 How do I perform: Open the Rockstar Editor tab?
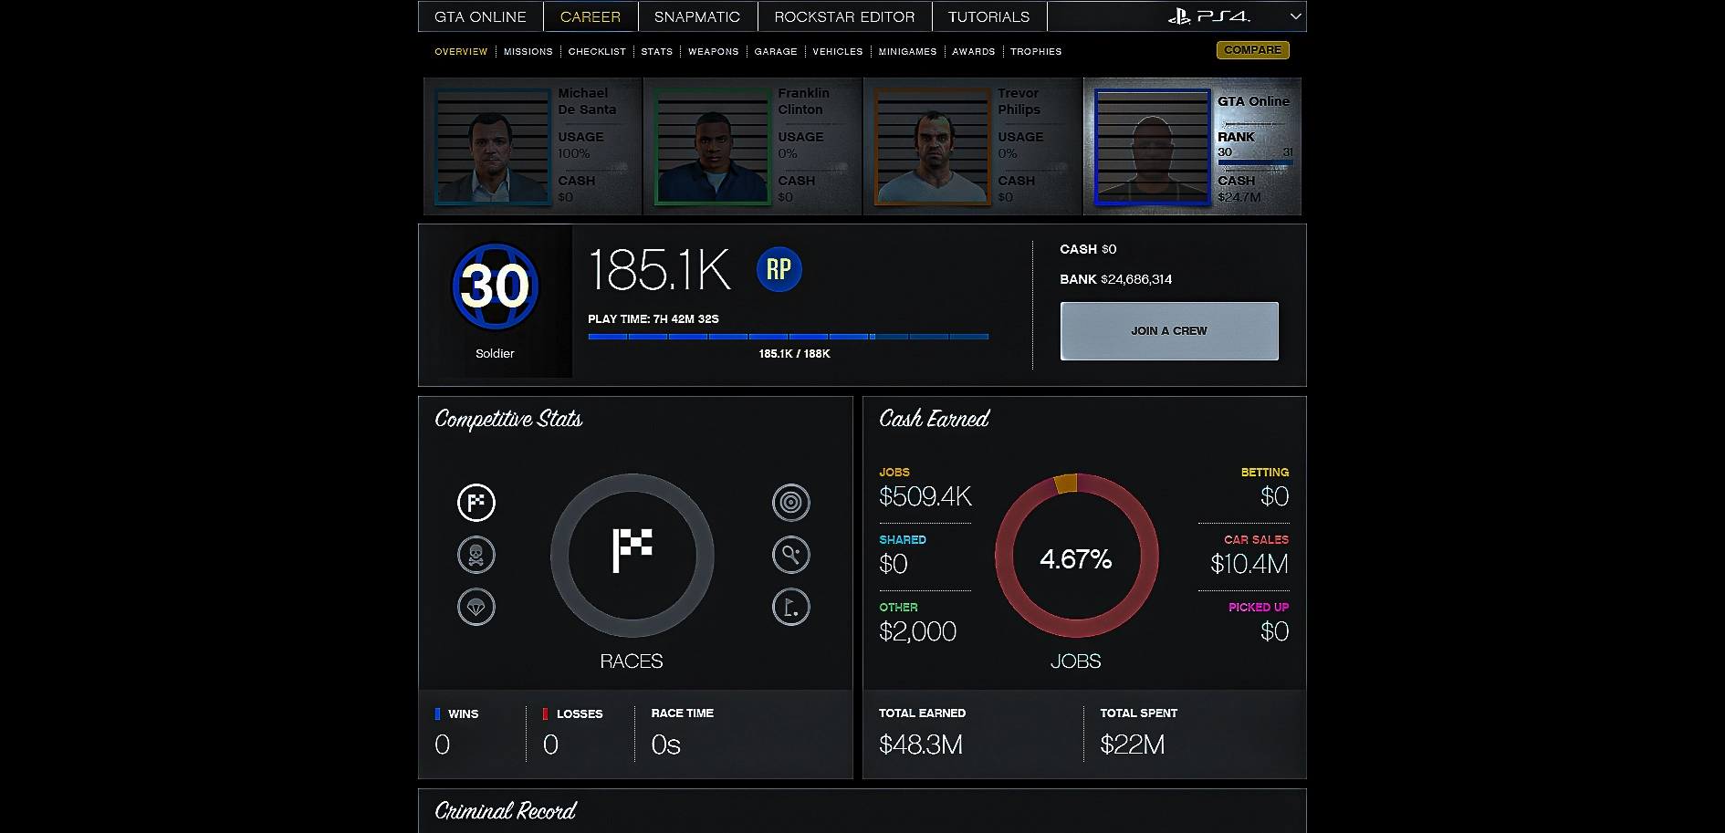[844, 16]
